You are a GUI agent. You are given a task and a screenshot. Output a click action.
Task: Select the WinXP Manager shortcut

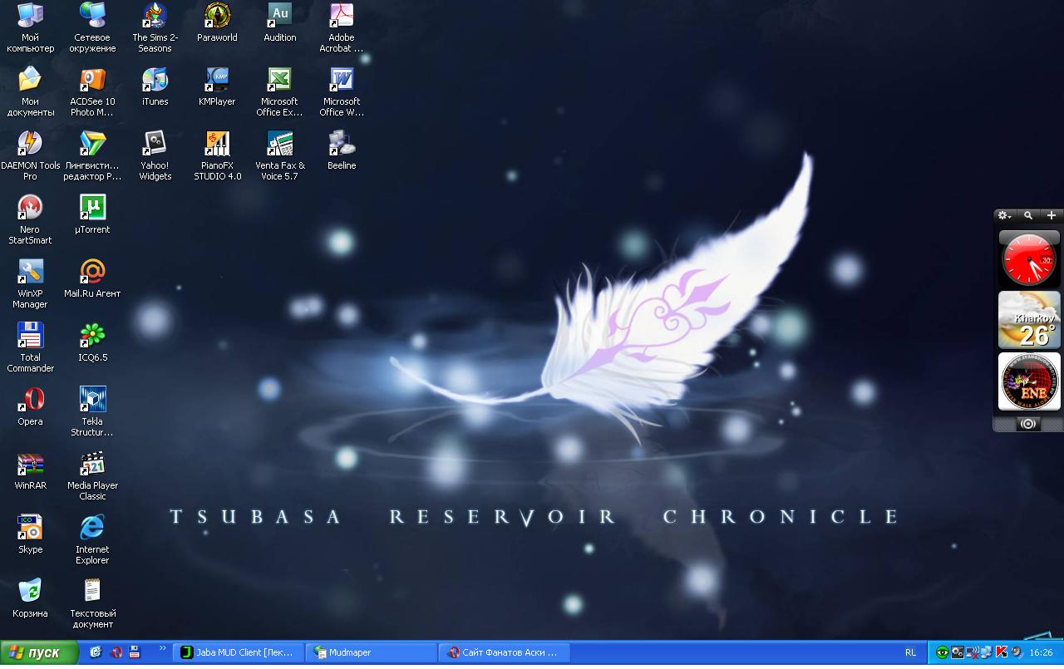point(30,283)
